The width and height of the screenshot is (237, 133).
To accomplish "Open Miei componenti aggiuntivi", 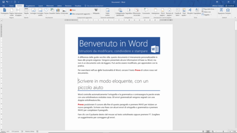I will (x=81, y=14).
